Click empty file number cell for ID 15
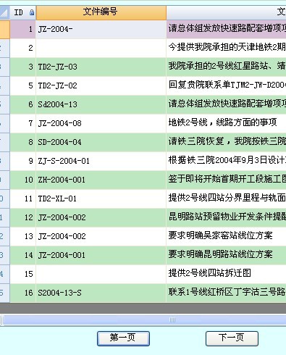The width and height of the screenshot is (286, 355). 101,274
